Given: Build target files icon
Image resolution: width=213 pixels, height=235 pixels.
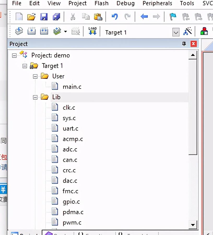Looking at the screenshot, I should (32, 31).
